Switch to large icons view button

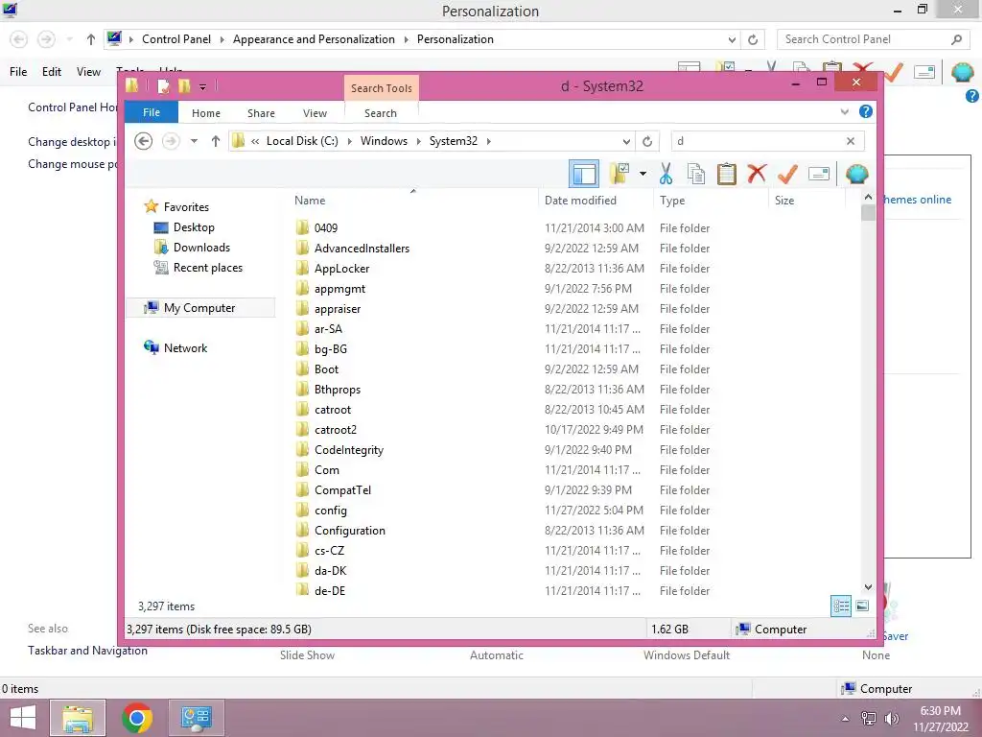[x=862, y=606]
